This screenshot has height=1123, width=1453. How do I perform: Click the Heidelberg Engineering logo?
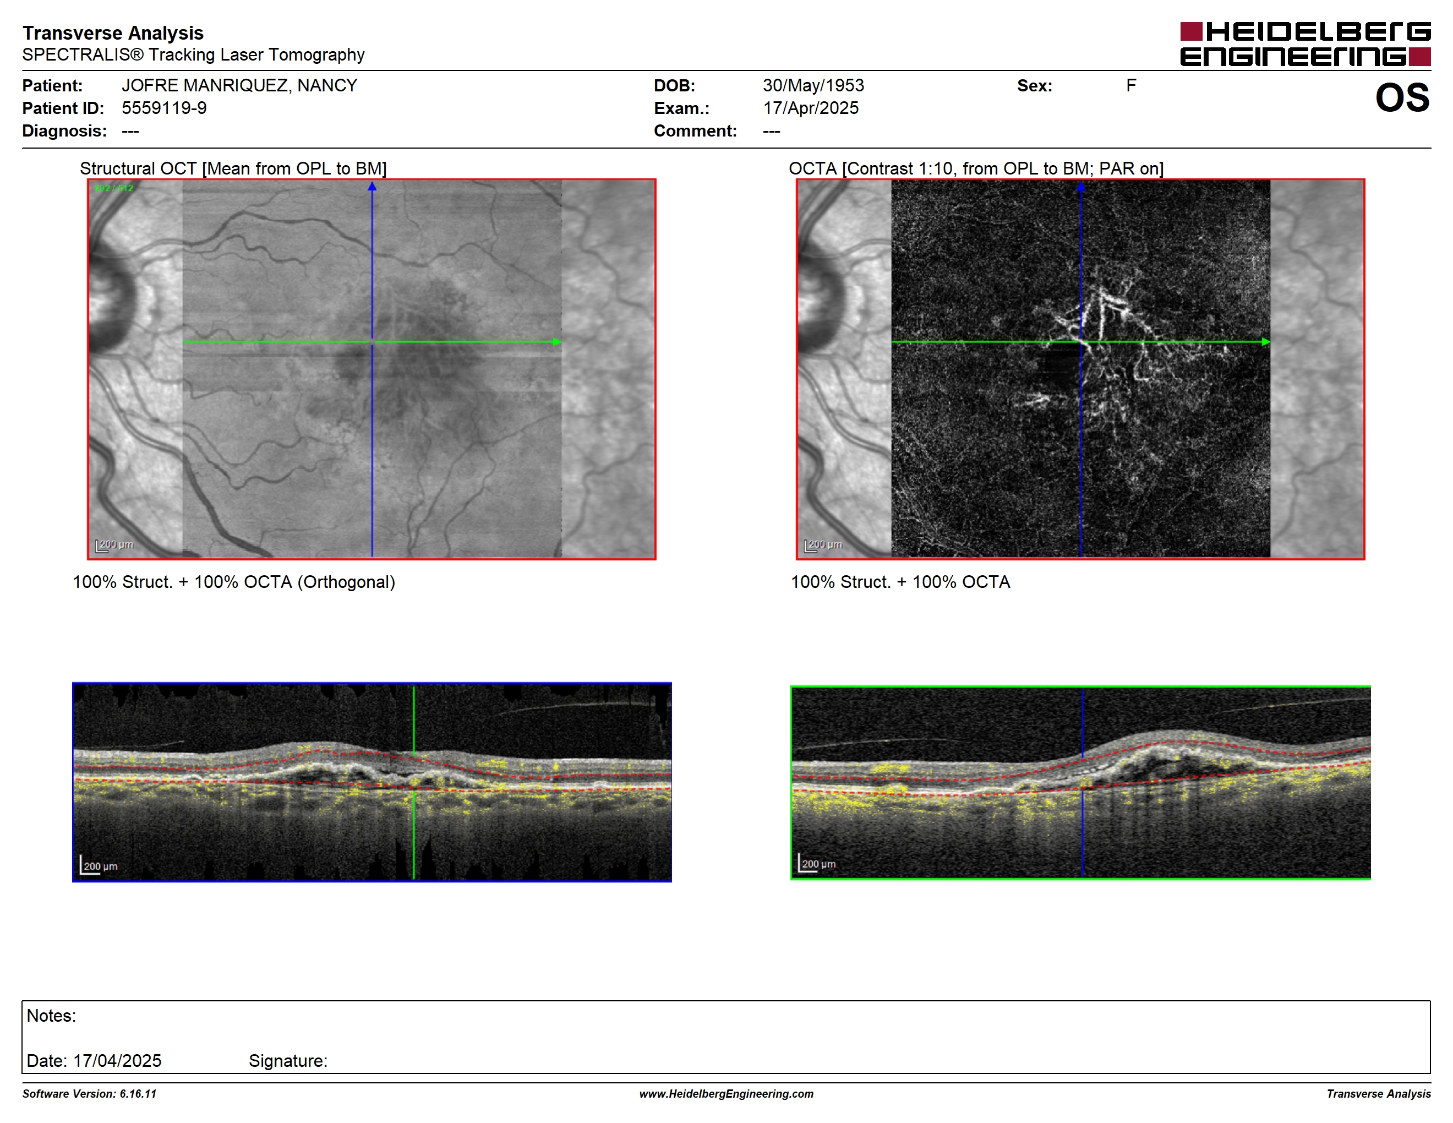(x=1304, y=44)
